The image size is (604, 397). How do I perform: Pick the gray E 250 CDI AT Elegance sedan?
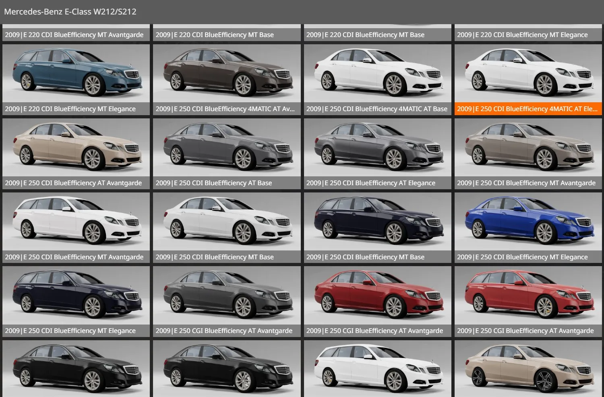point(378,147)
